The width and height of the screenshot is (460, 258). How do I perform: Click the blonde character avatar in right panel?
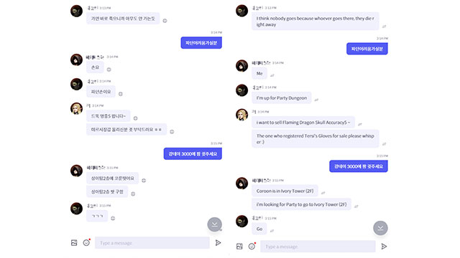tap(242, 115)
